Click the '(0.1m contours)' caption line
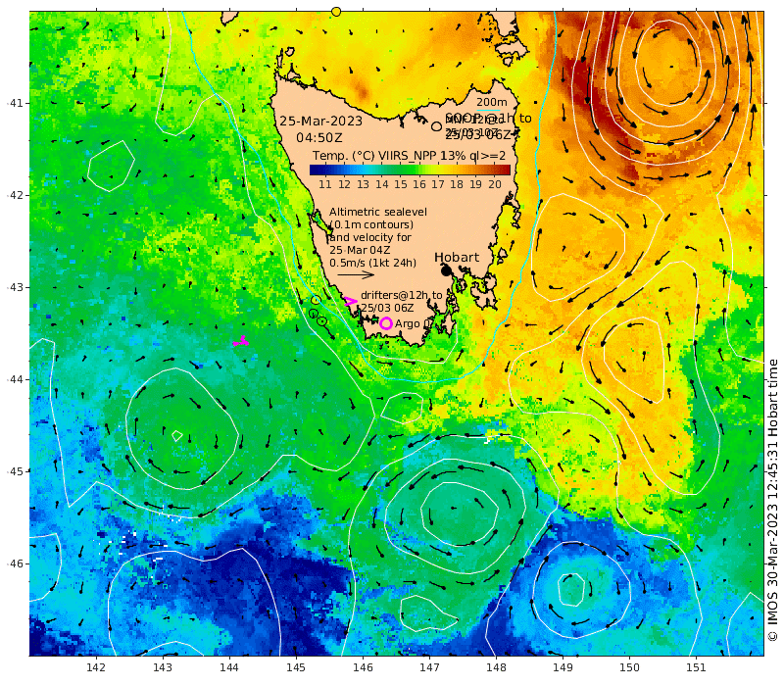 pos(371,224)
